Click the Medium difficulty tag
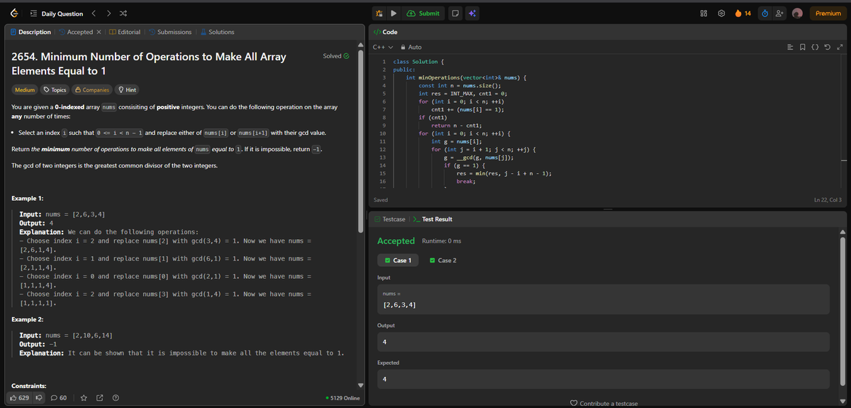 pyautogui.click(x=25, y=90)
